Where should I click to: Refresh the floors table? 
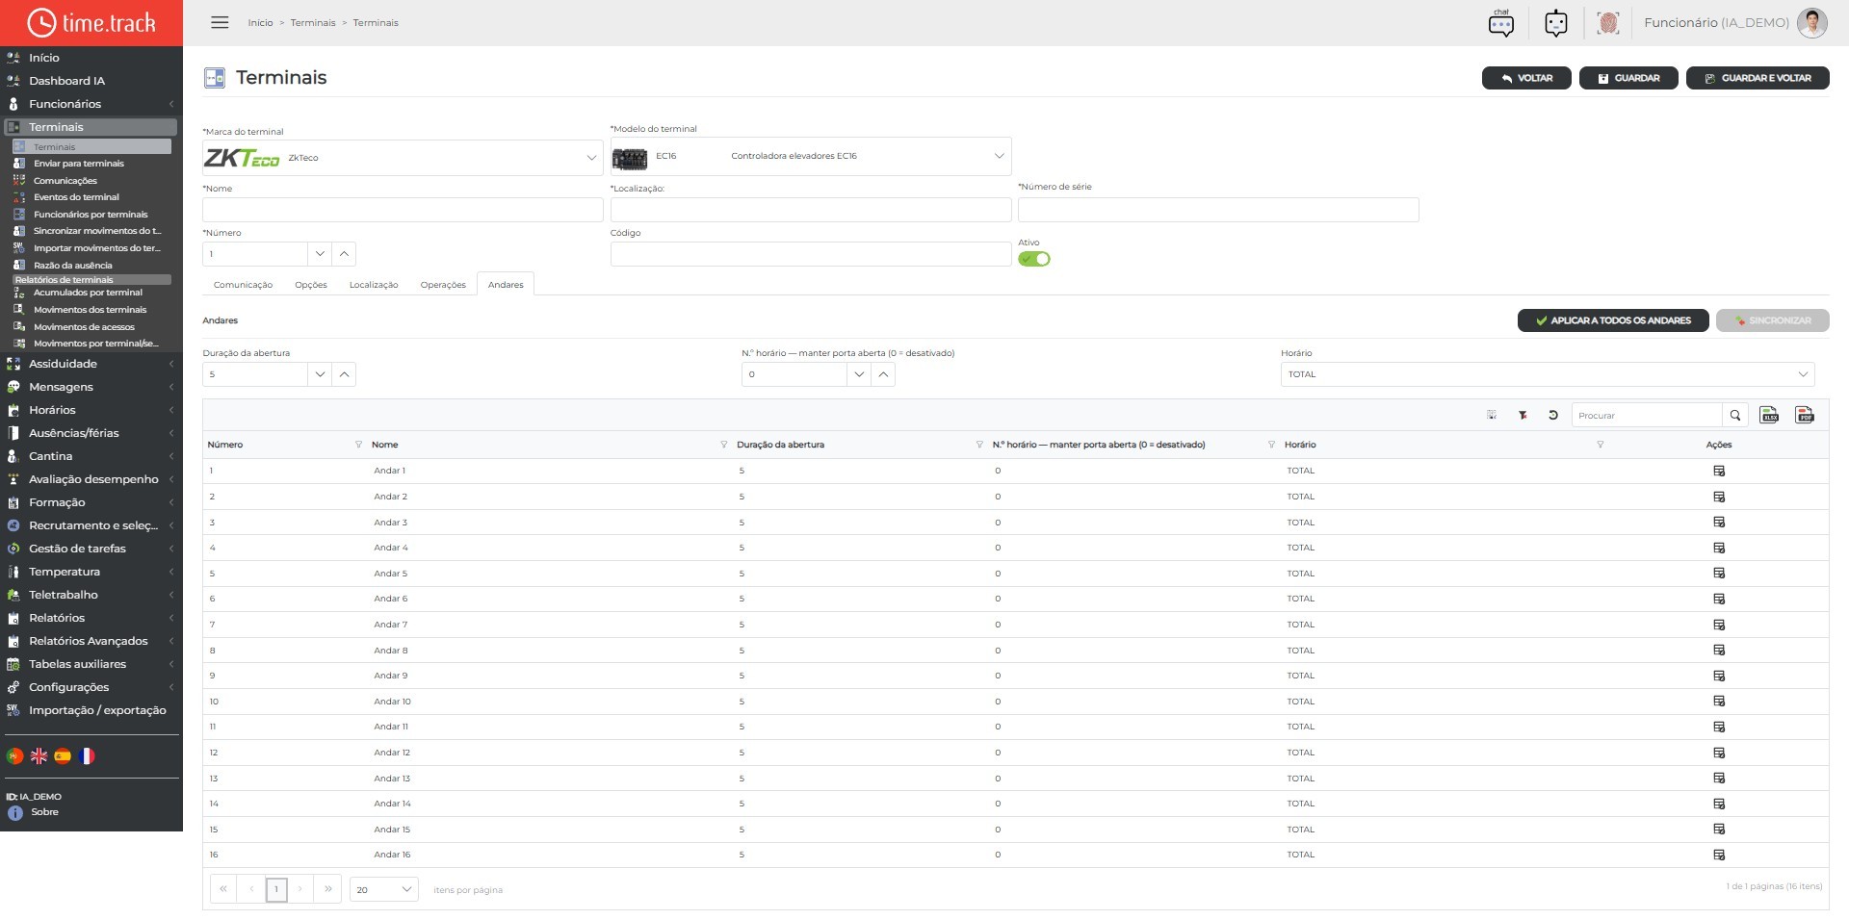point(1552,415)
